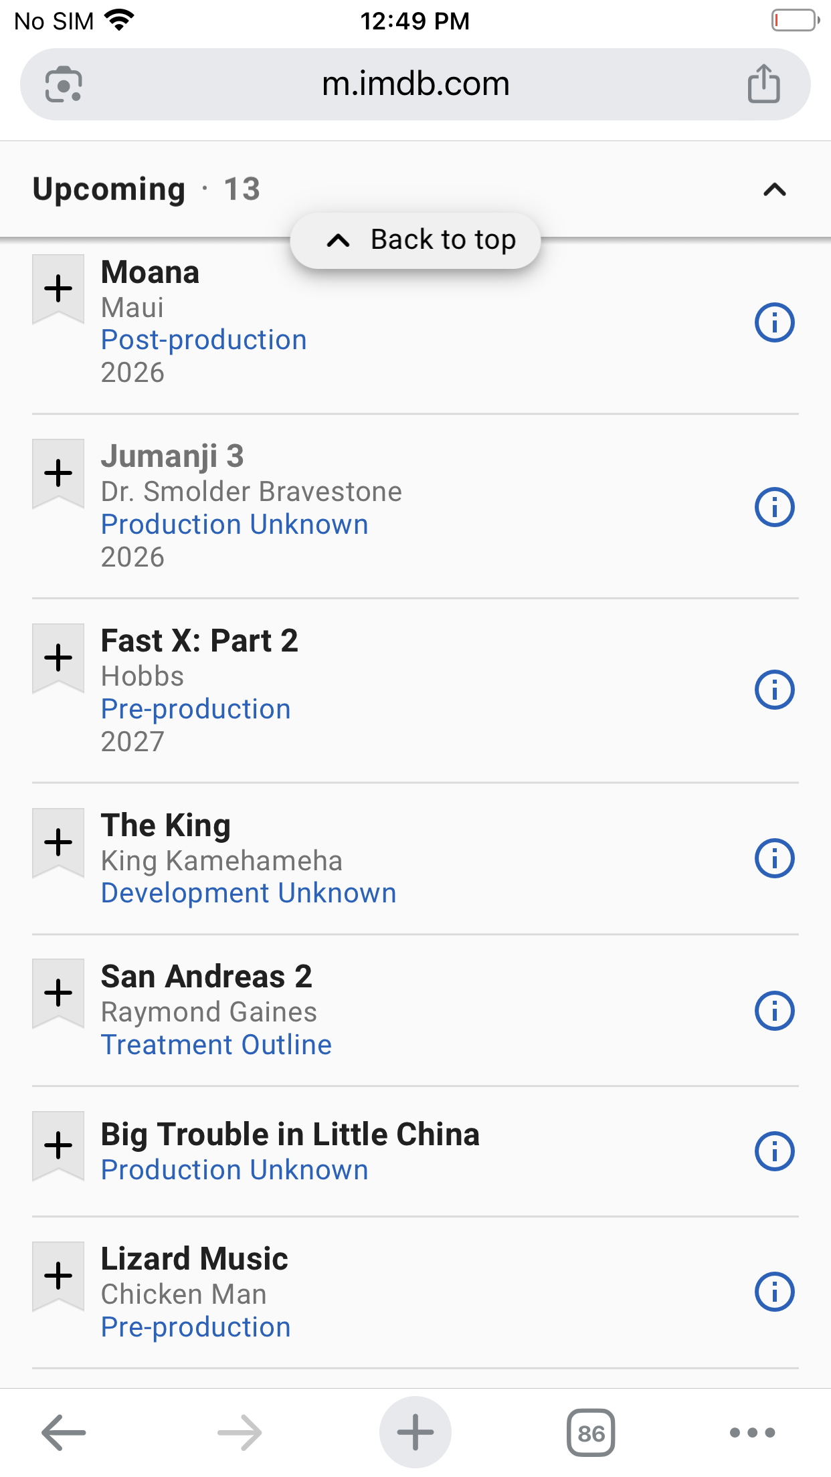The width and height of the screenshot is (831, 1477).
Task: Open the browser more options menu
Action: [x=752, y=1432]
